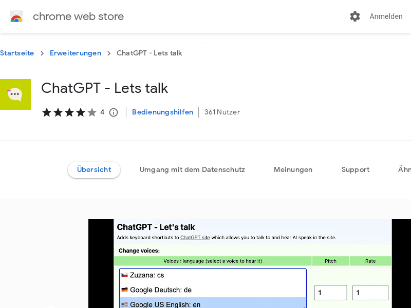The height and width of the screenshot is (308, 411).
Task: Click the ChatGPT Lets talk extension icon
Action: click(x=15, y=94)
